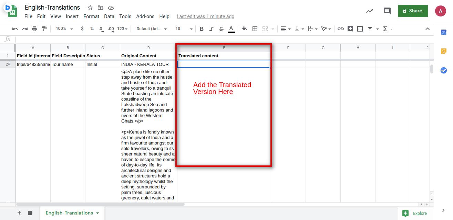The width and height of the screenshot is (453, 220).
Task: Toggle strikethrough formatting
Action: tap(221, 29)
